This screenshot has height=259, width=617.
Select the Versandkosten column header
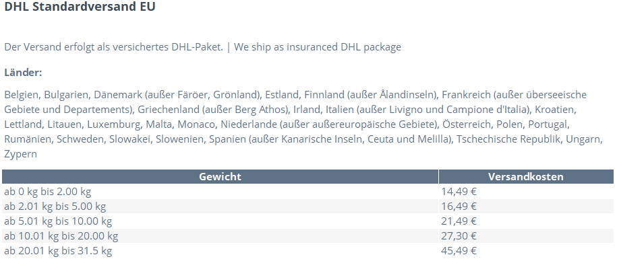point(526,176)
